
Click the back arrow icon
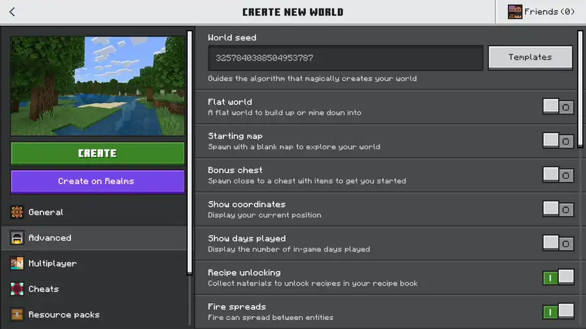pos(12,12)
